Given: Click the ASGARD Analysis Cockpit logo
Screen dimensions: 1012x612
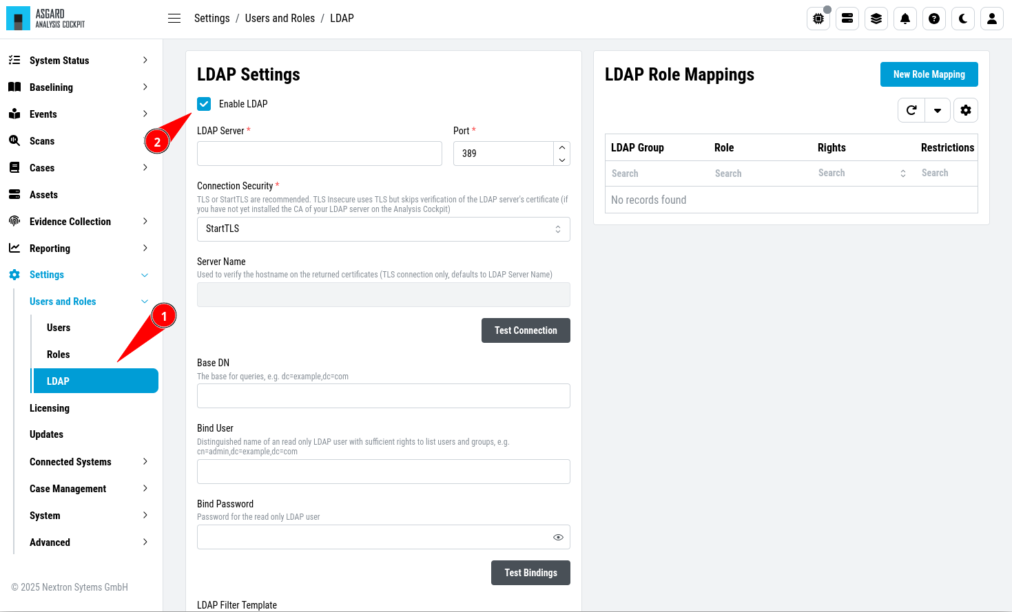Looking at the screenshot, I should pyautogui.click(x=45, y=19).
